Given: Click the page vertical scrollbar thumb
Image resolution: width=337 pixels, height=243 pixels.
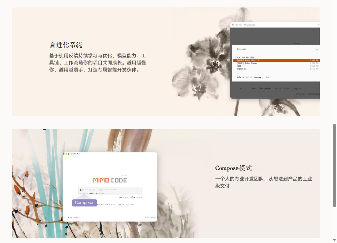Looking at the screenshot, I should (334, 165).
